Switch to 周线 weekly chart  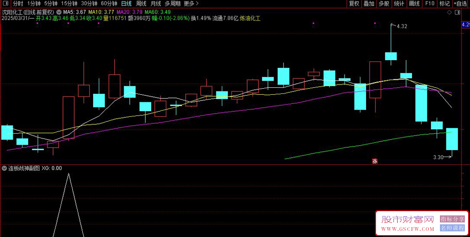coord(141,4)
